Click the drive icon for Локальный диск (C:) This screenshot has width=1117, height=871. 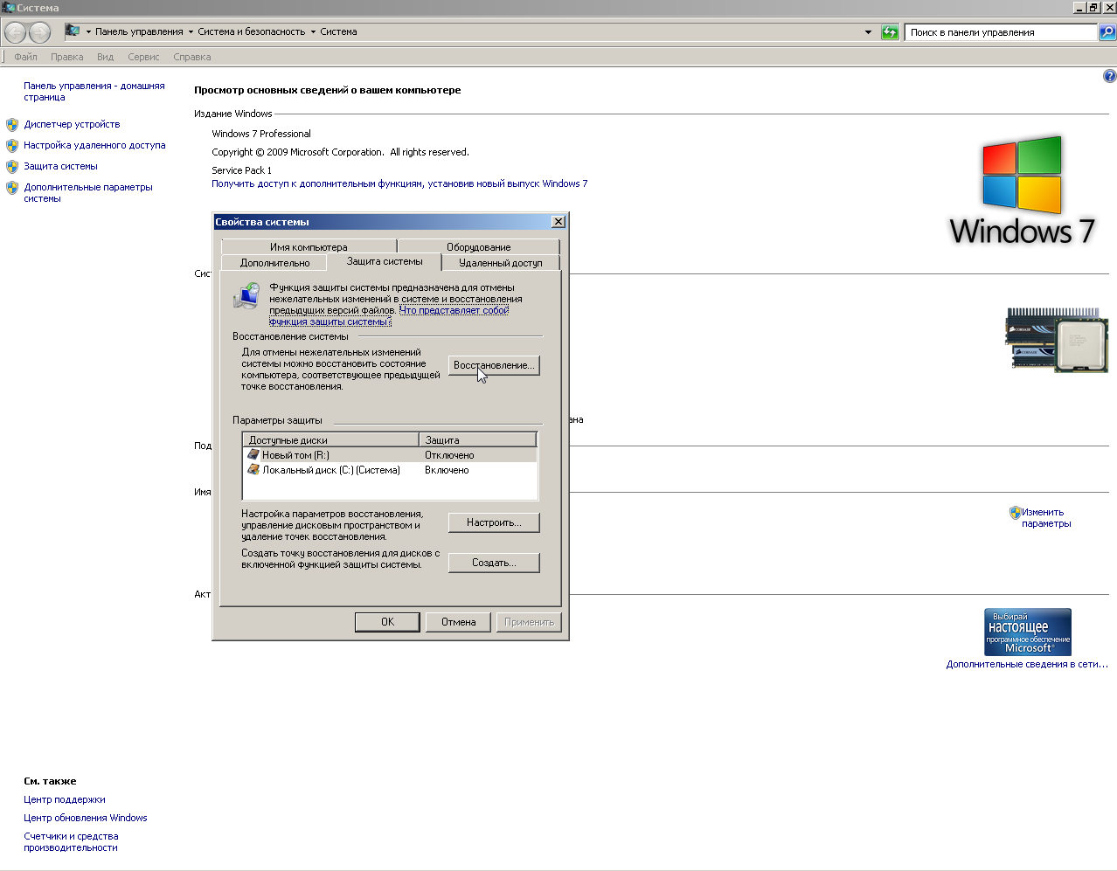point(253,470)
